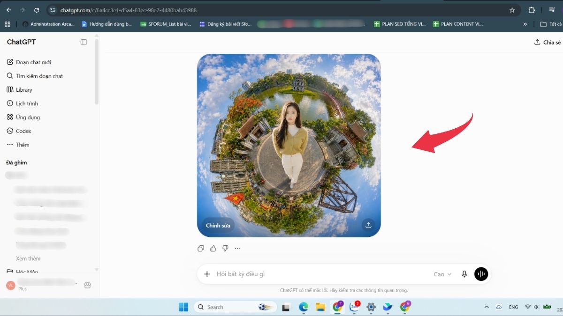Open 'SFORUM_List bài vi...' bookmark
The image size is (563, 316).
point(166,24)
